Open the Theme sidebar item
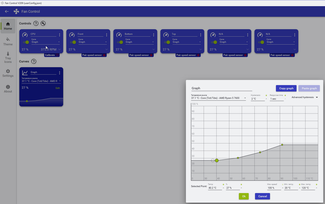Screen dimensions: 325x204 pos(8,42)
